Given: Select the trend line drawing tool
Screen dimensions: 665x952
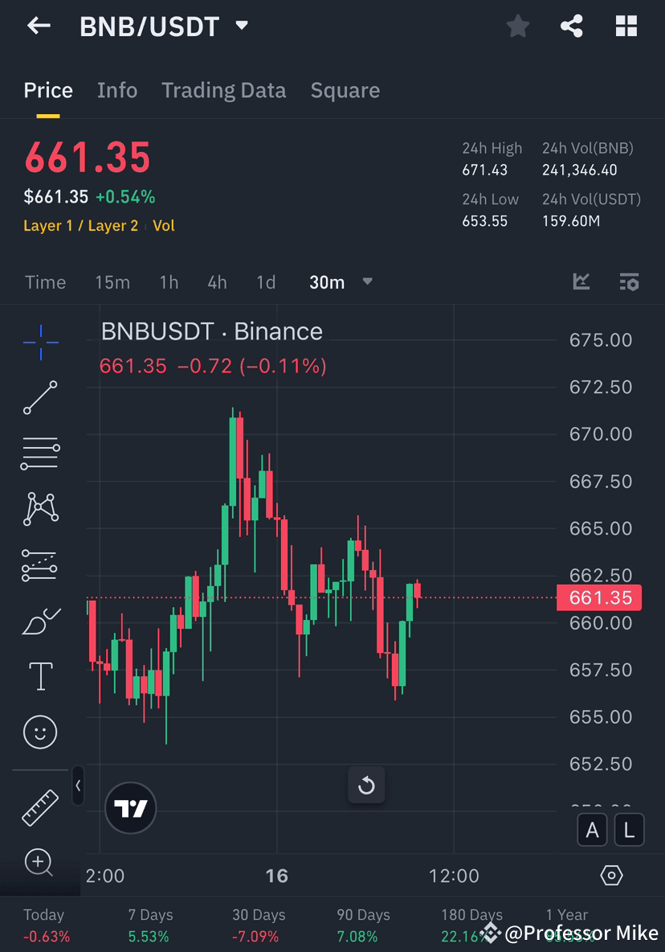Looking at the screenshot, I should [x=39, y=397].
